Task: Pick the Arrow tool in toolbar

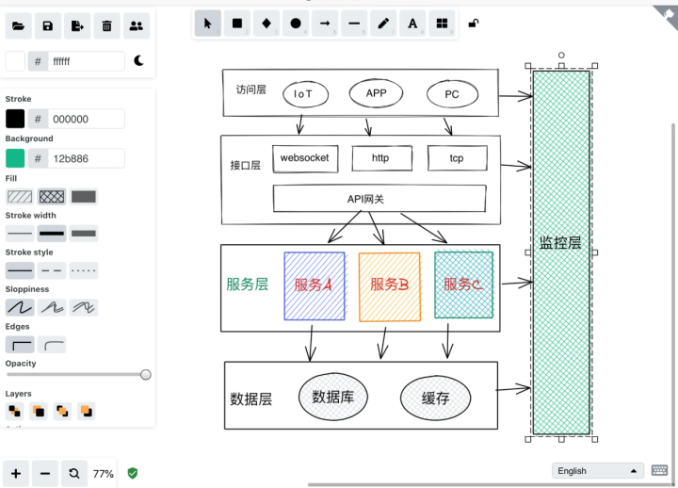Action: pyautogui.click(x=325, y=24)
